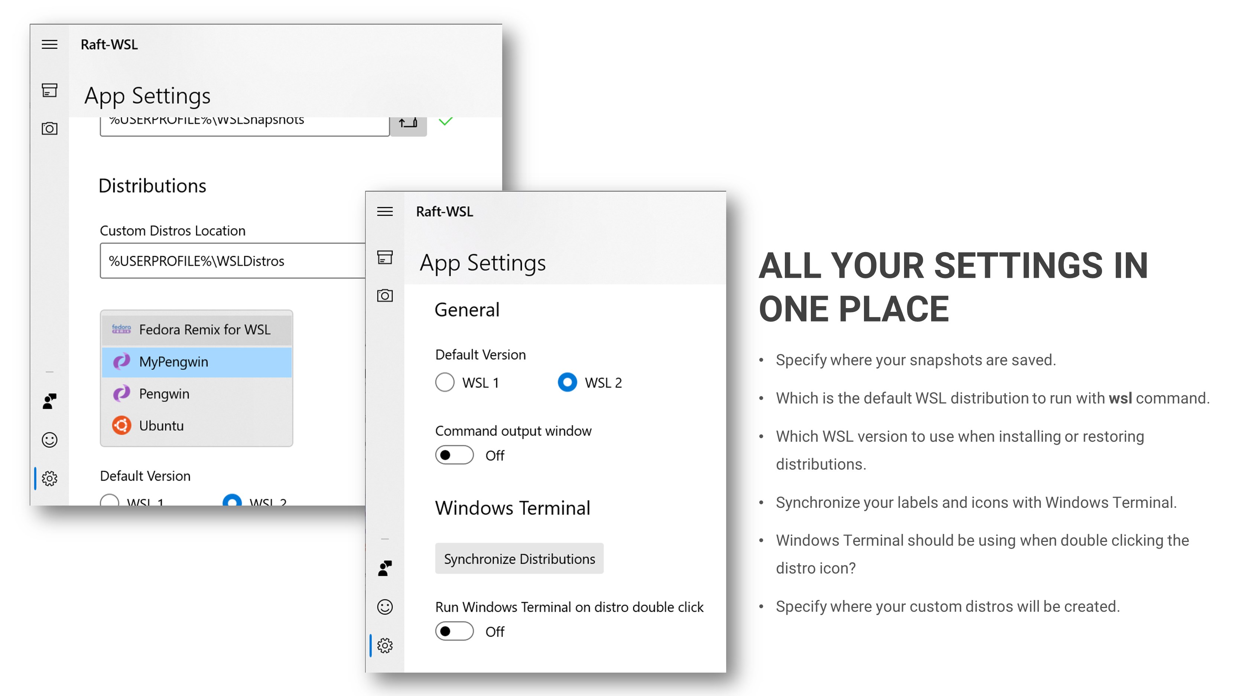The image size is (1238, 696).
Task: Enable Run Windows Terminal on double click
Action: pos(454,631)
